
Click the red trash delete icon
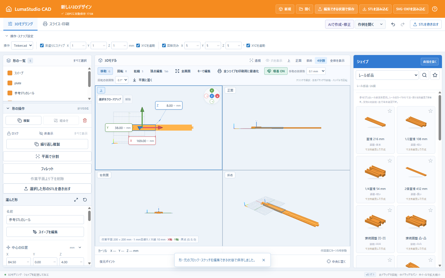click(85, 120)
